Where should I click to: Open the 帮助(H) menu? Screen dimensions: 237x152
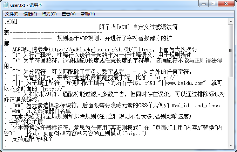click(87, 14)
